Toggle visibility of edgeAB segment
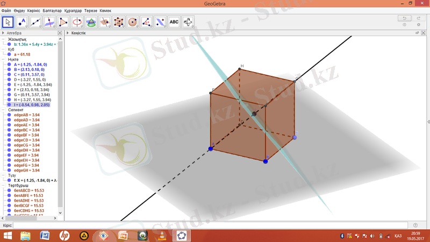Screen dimensions: 430x242 tap(9, 115)
